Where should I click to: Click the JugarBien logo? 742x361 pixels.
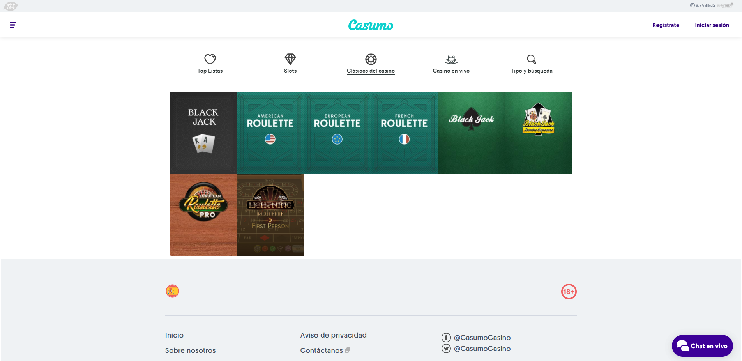coord(725,5)
